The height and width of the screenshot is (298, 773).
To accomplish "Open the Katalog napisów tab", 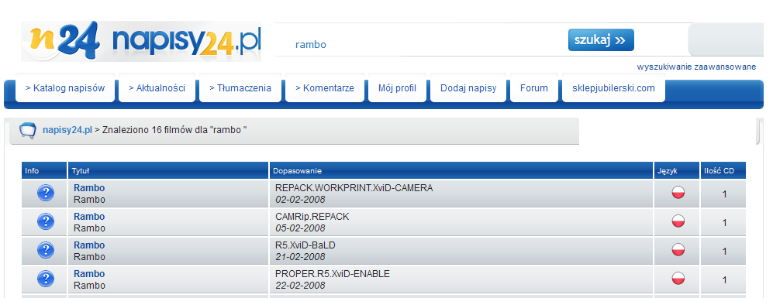I will click(x=65, y=88).
